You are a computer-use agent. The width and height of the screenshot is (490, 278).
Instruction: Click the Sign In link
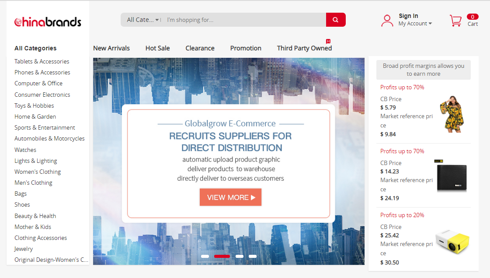click(x=408, y=16)
